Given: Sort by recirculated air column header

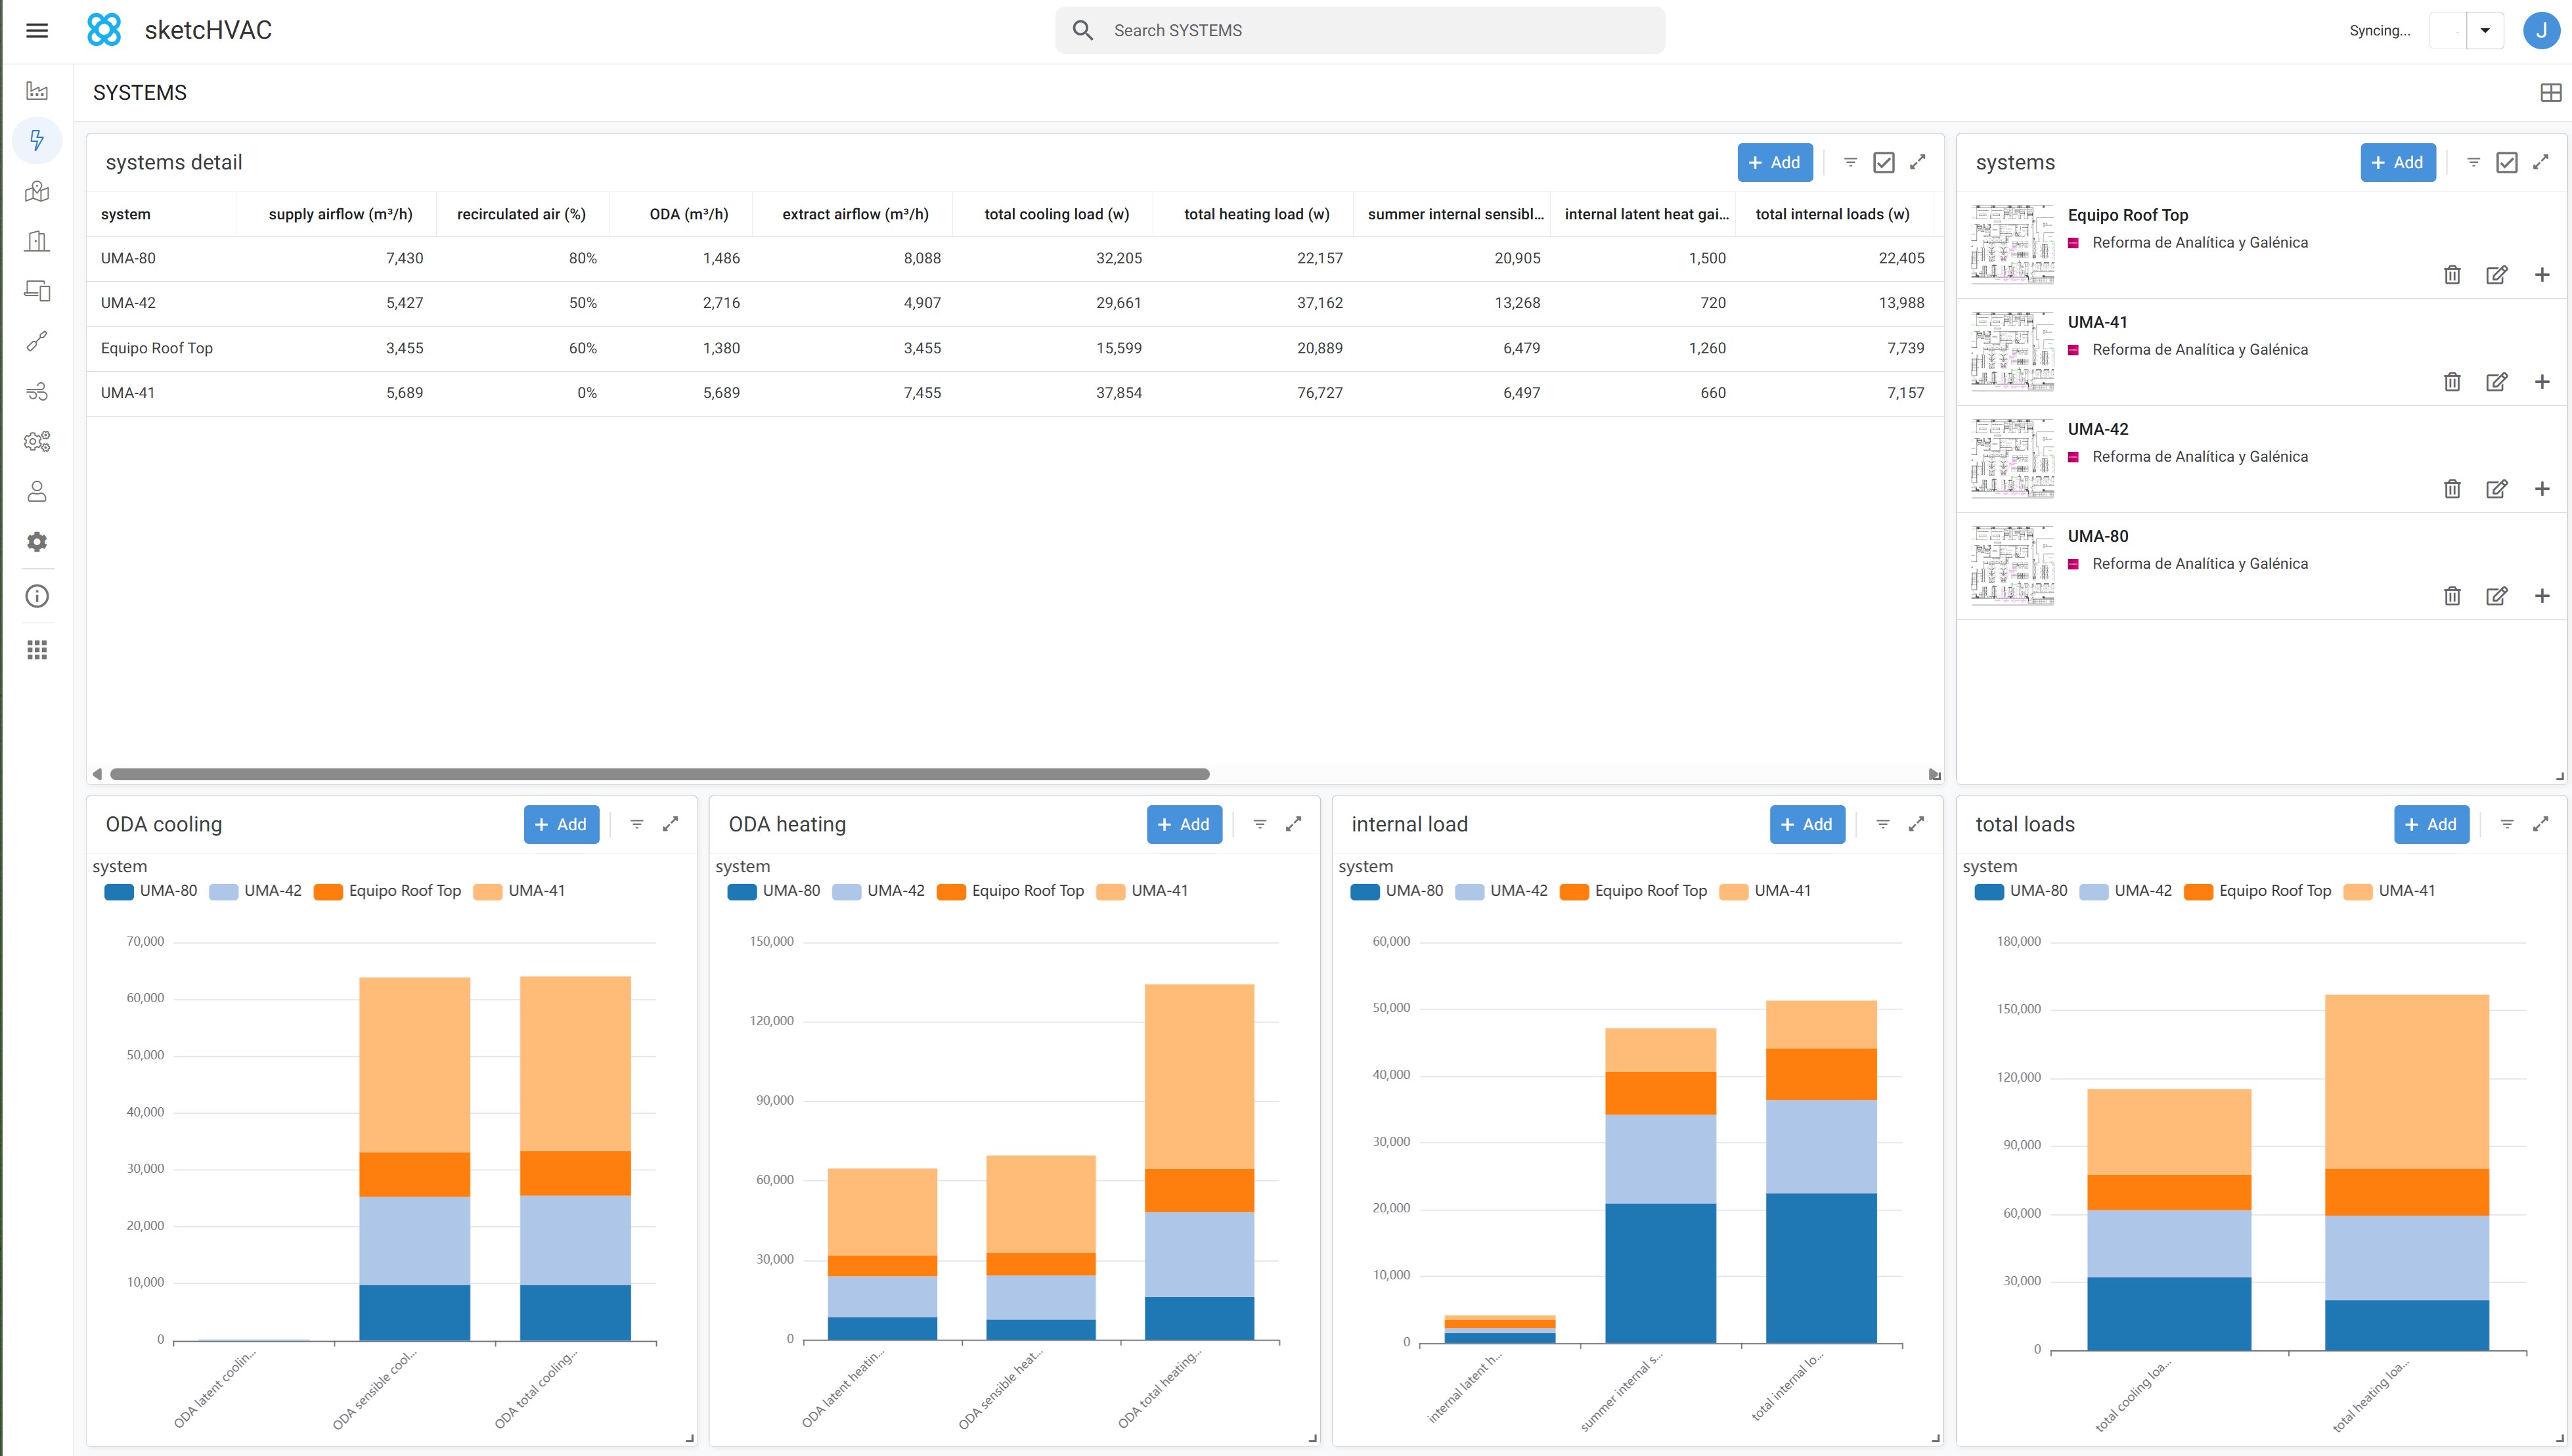Looking at the screenshot, I should pyautogui.click(x=521, y=214).
